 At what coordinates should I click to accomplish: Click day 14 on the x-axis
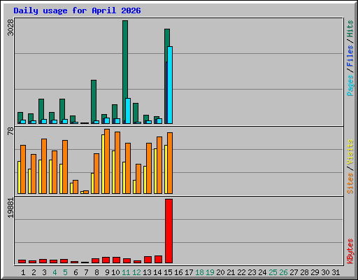click(157, 272)
